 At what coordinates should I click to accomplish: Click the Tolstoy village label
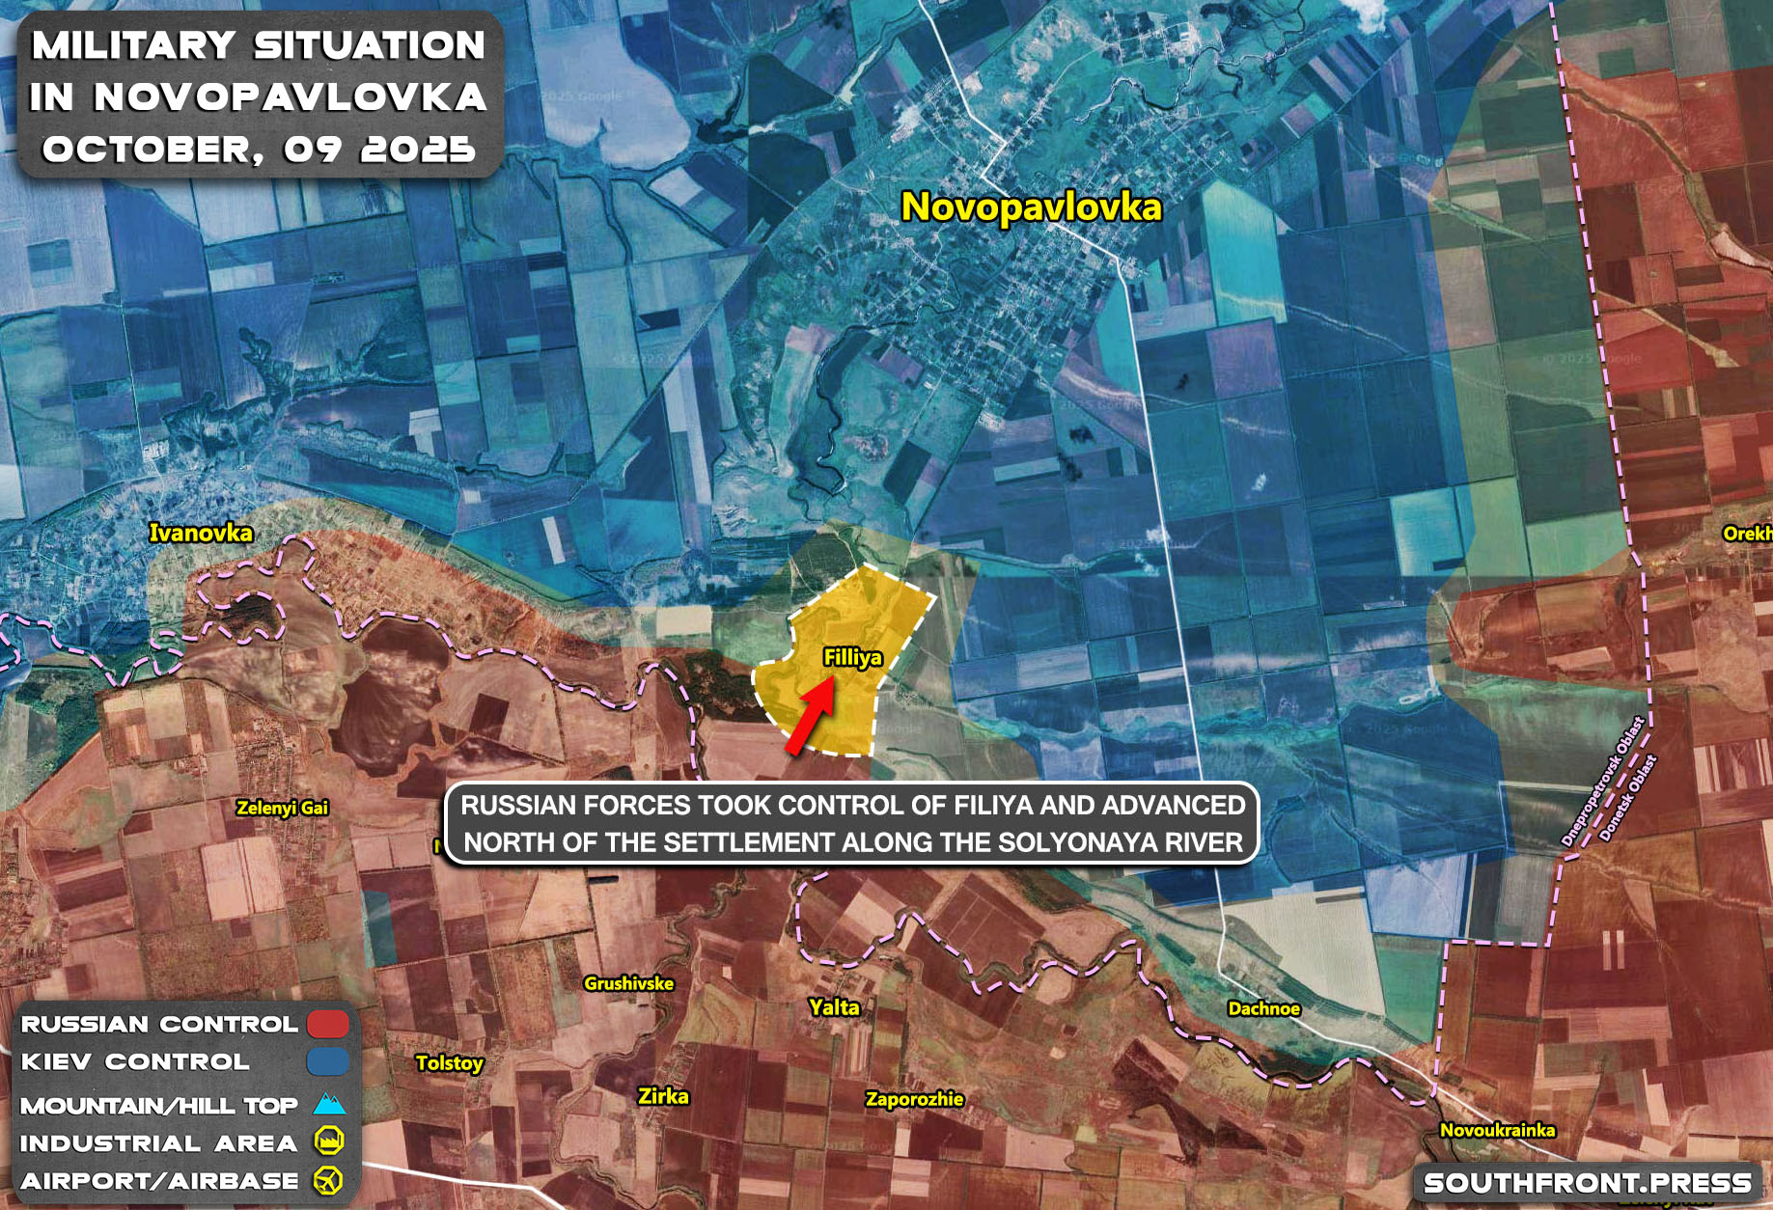pos(449,1063)
